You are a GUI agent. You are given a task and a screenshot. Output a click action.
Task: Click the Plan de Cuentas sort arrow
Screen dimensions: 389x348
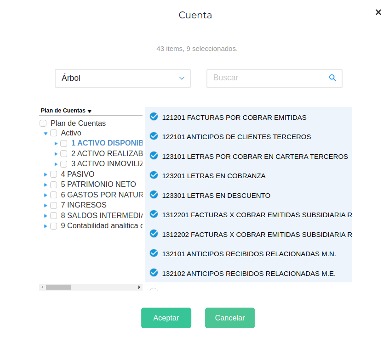pyautogui.click(x=90, y=111)
